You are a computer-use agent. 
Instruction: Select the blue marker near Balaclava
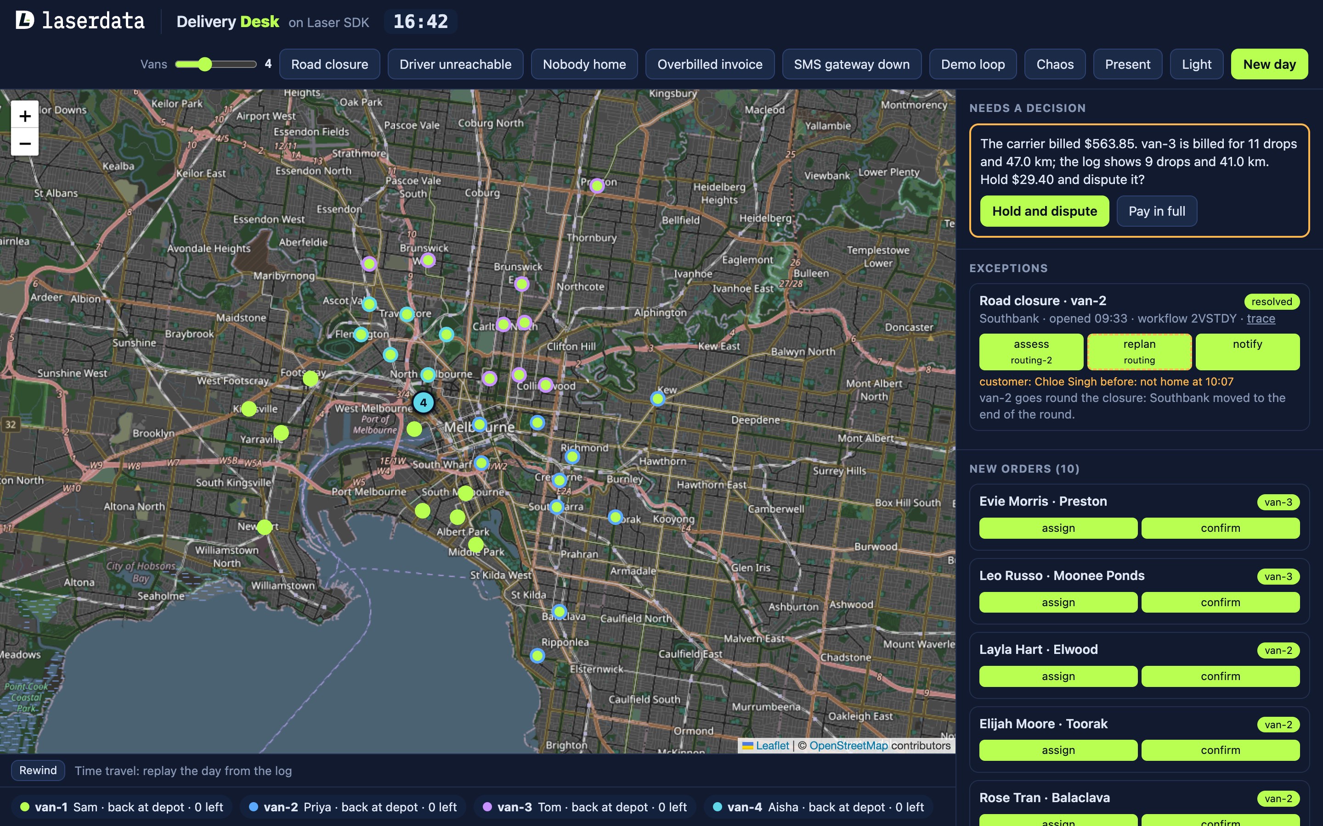[559, 611]
